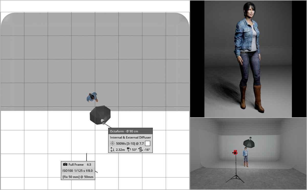This screenshot has width=307, height=190.
Task: Click the light tilt angle icon
Action: point(140,150)
